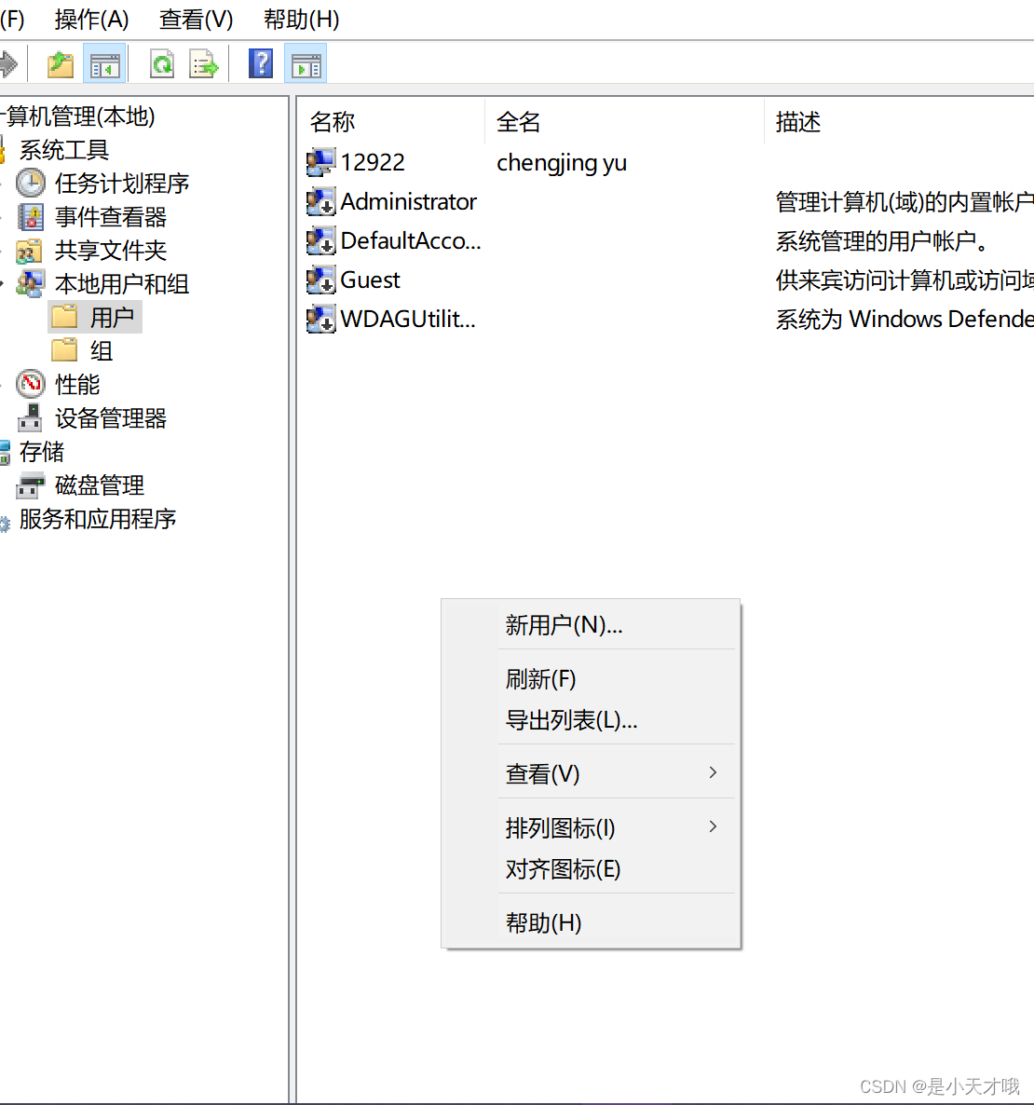Click the Export List toolbar icon
1034x1105 pixels.
pyautogui.click(x=203, y=63)
